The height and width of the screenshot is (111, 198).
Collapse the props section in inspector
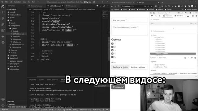point(151,62)
